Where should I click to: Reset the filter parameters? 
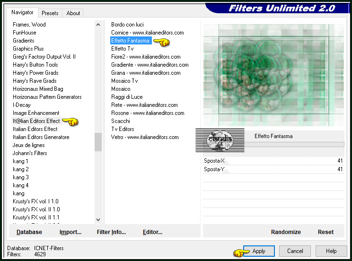[326, 232]
